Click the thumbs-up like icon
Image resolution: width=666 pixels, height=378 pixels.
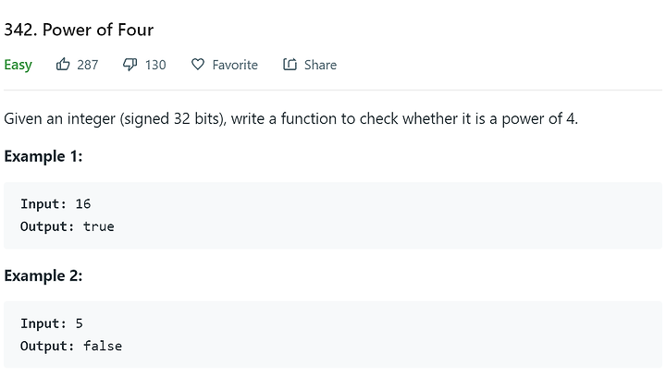[63, 64]
